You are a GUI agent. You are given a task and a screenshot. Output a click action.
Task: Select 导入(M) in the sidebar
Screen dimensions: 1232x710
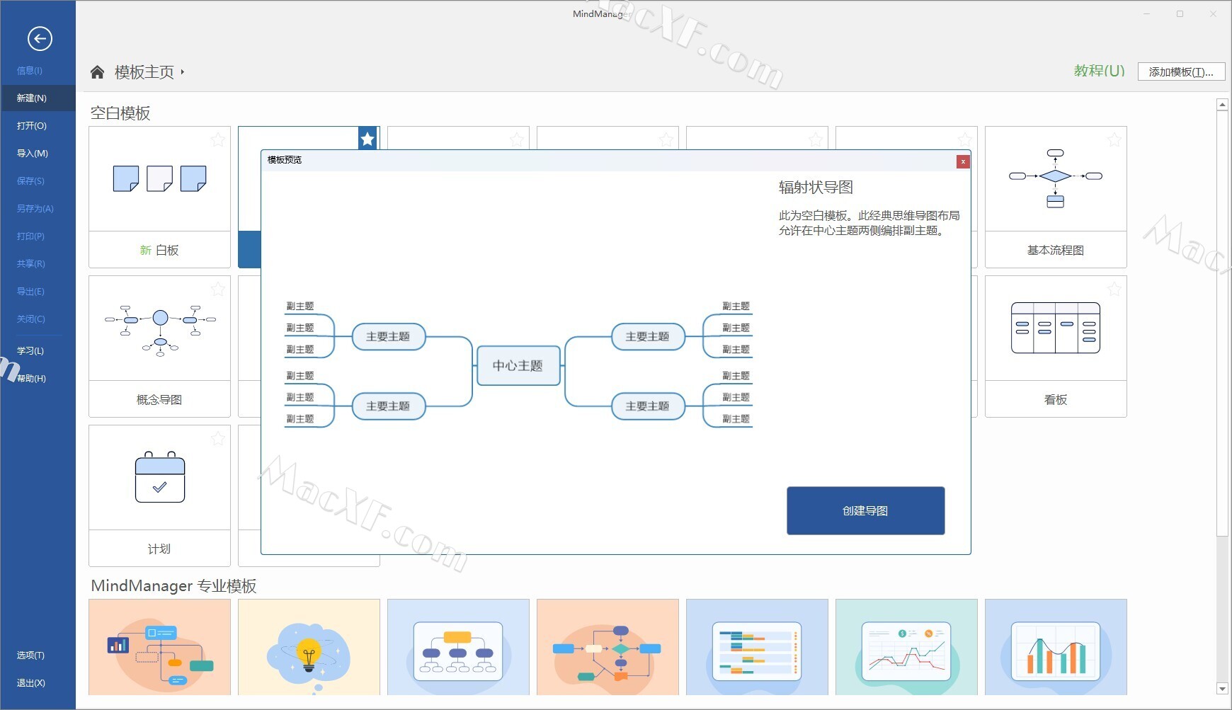coord(33,153)
